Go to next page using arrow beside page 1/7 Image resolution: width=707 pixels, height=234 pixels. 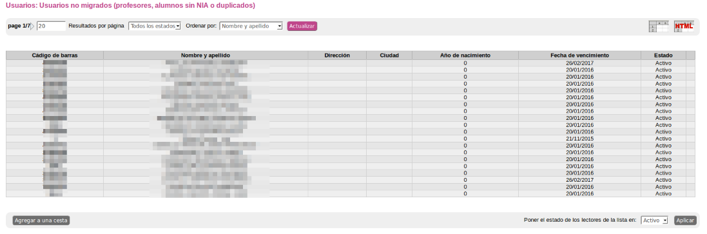(x=32, y=26)
